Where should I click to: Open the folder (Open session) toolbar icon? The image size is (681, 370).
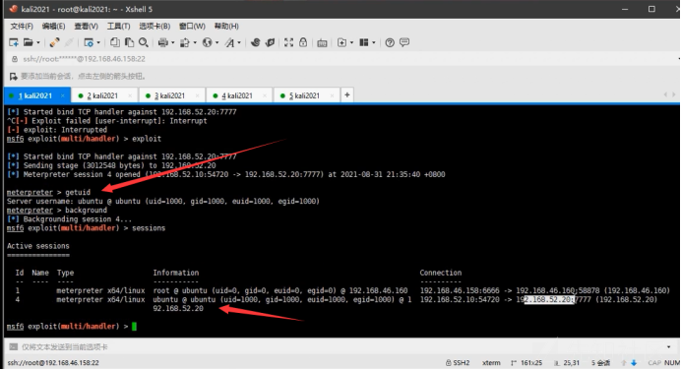pos(29,42)
